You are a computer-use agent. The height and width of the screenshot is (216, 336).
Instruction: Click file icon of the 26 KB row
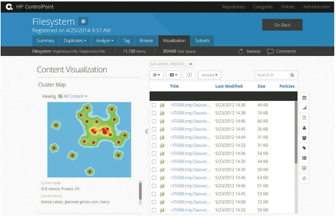pos(162,129)
